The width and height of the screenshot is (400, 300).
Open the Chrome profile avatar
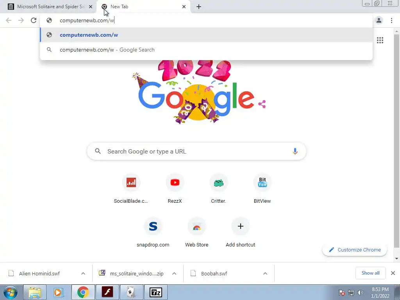(379, 20)
